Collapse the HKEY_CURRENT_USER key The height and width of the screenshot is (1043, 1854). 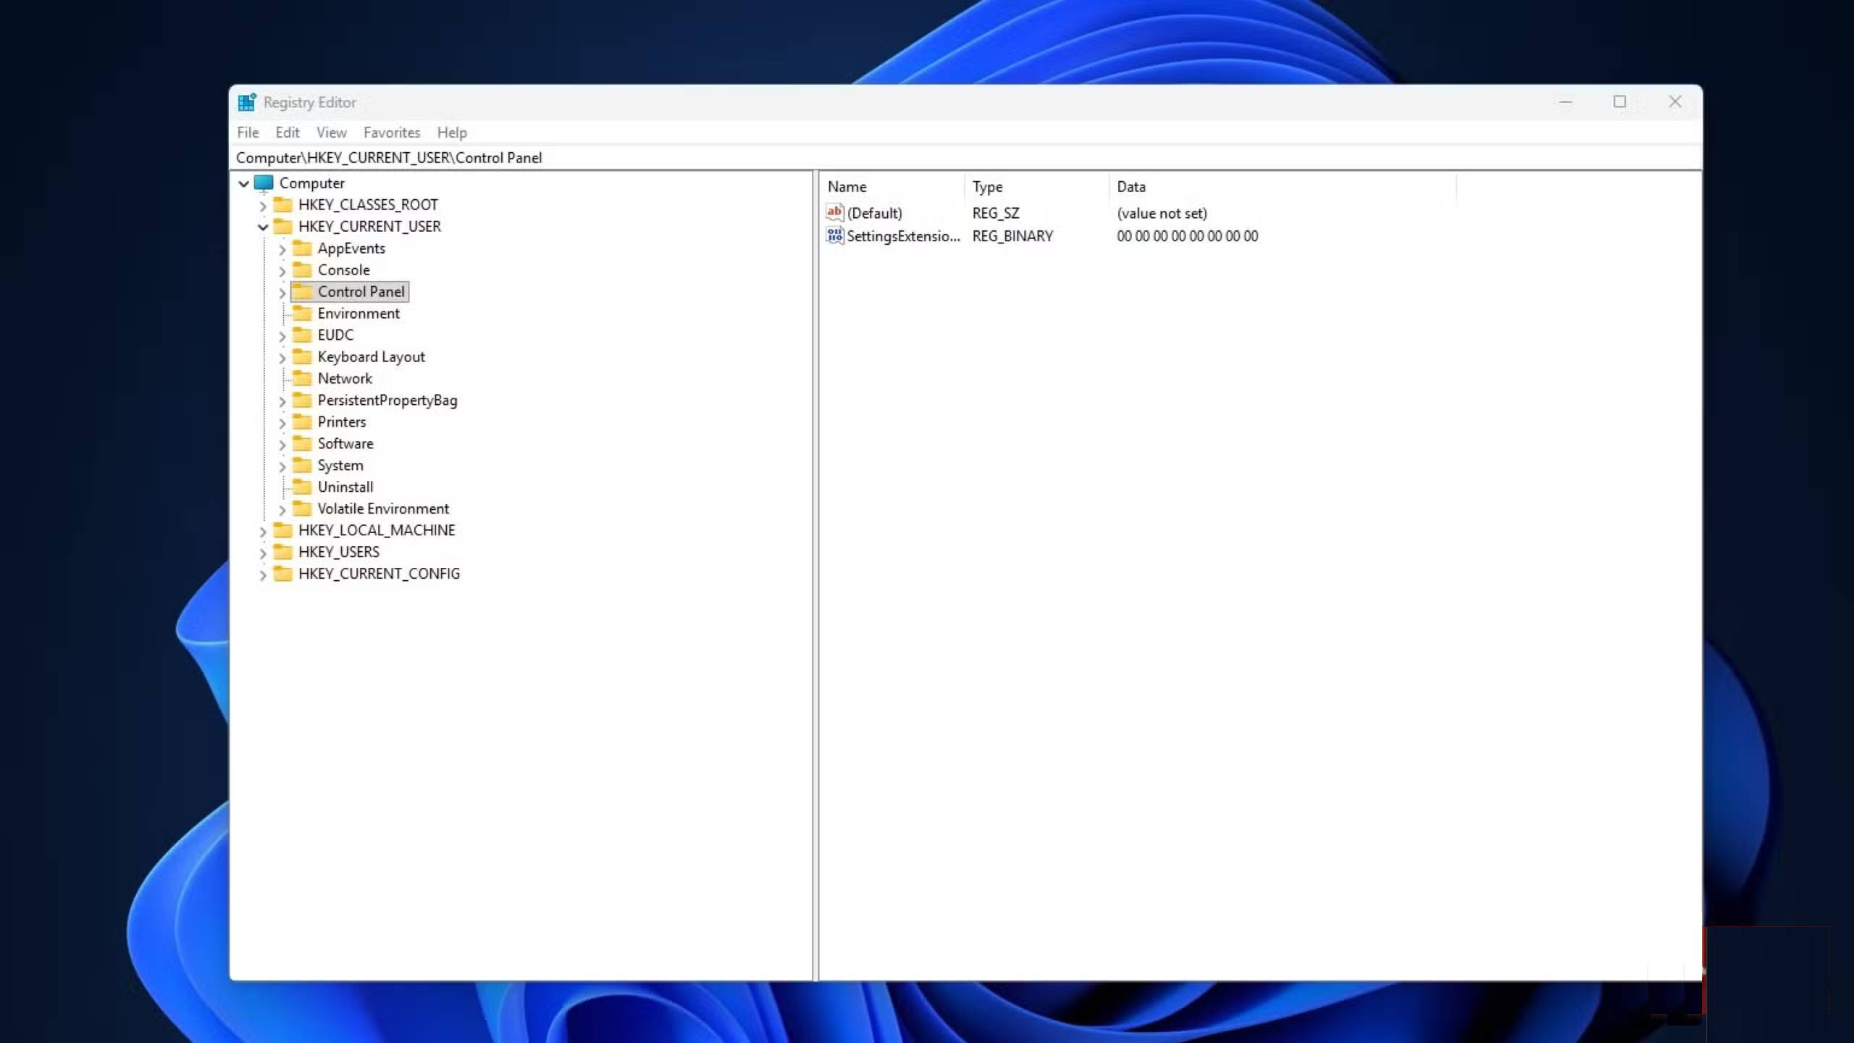click(264, 227)
